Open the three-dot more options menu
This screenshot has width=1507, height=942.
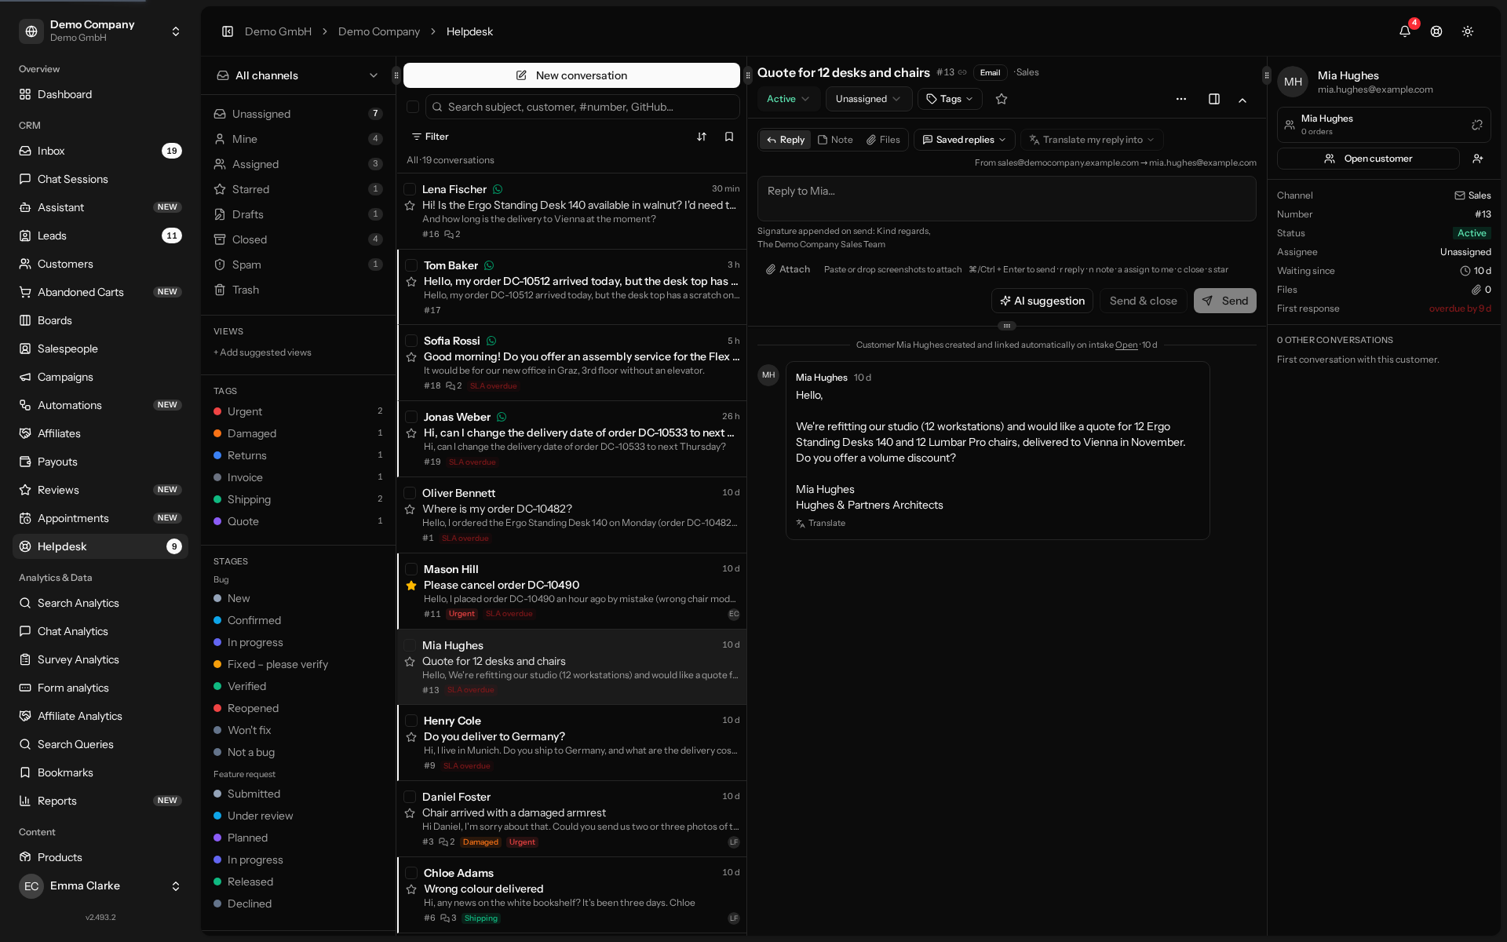pyautogui.click(x=1181, y=99)
